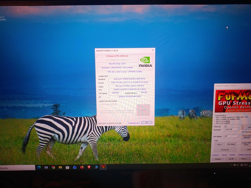The height and width of the screenshot is (188, 251).
Task: Click the NVIDIA logo in results dialog
Action: [145, 62]
